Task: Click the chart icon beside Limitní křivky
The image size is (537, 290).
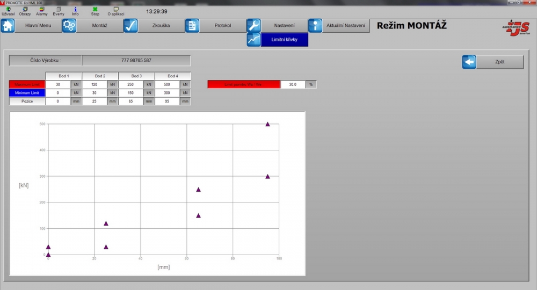Action: pyautogui.click(x=253, y=40)
